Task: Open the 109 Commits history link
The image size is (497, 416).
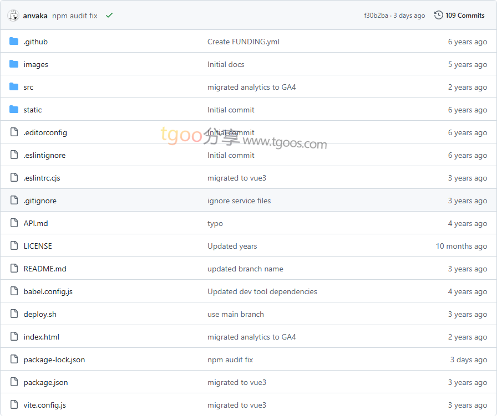Action: tap(465, 16)
